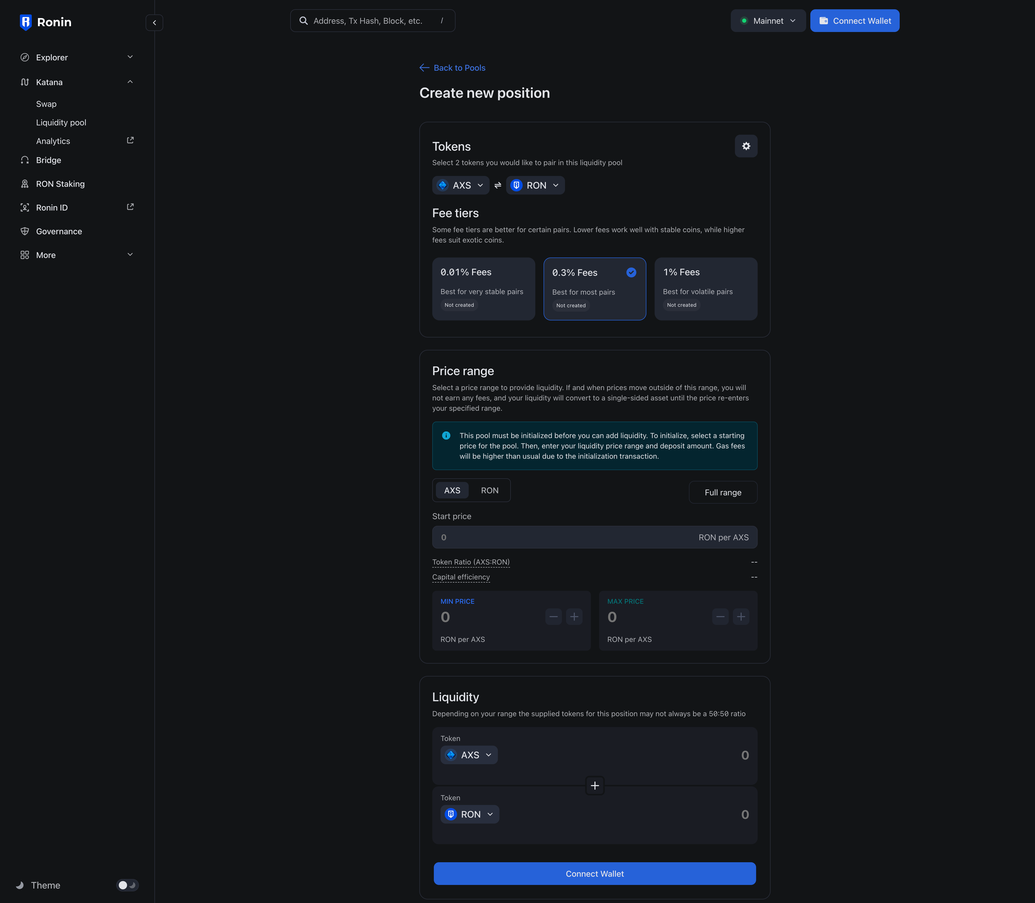Screen dimensions: 1035x903
Task: Select the 1% Fees tier
Action: point(706,289)
